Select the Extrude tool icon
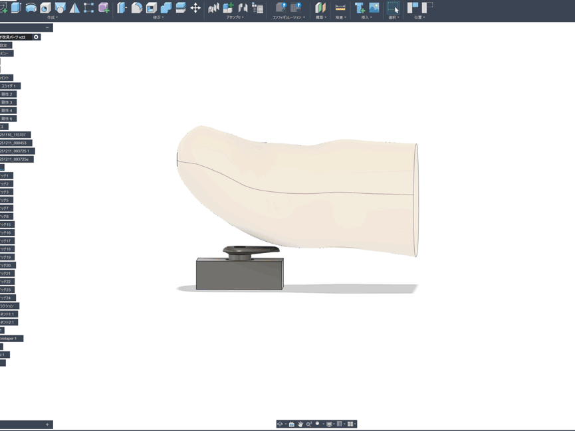Image resolution: width=575 pixels, height=431 pixels. tap(16, 8)
